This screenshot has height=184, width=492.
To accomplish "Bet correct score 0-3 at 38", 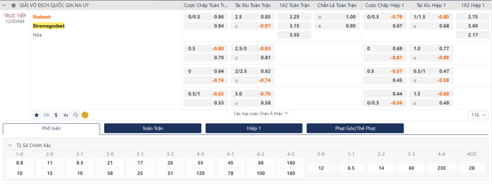I will (110, 173).
